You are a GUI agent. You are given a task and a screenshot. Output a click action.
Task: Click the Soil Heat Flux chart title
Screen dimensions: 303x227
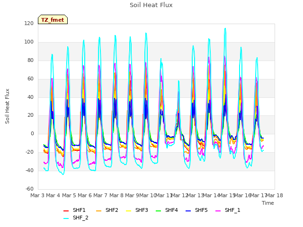pos(151,5)
